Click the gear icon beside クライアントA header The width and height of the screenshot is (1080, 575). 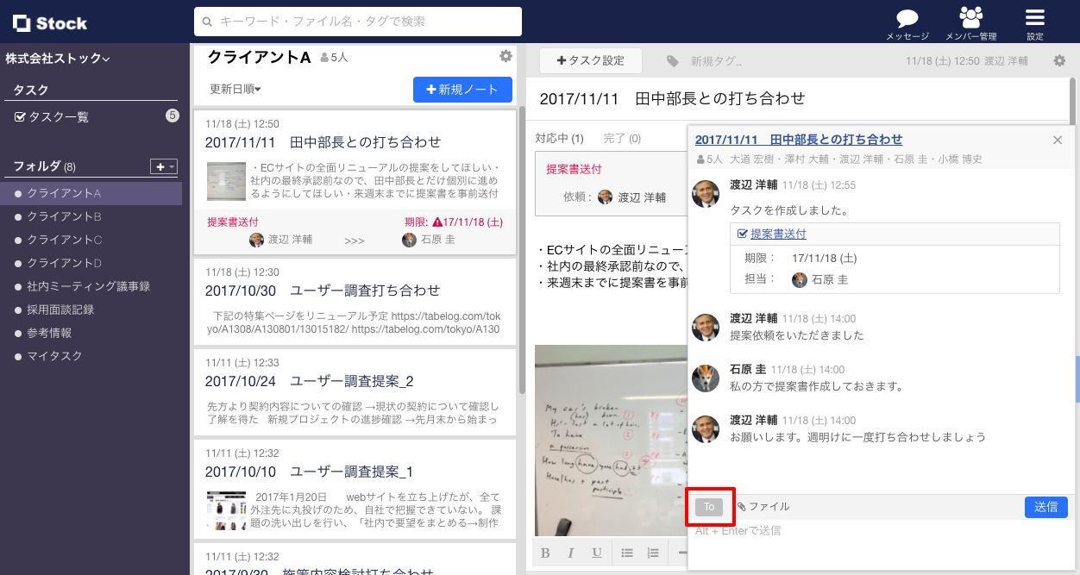pos(505,54)
